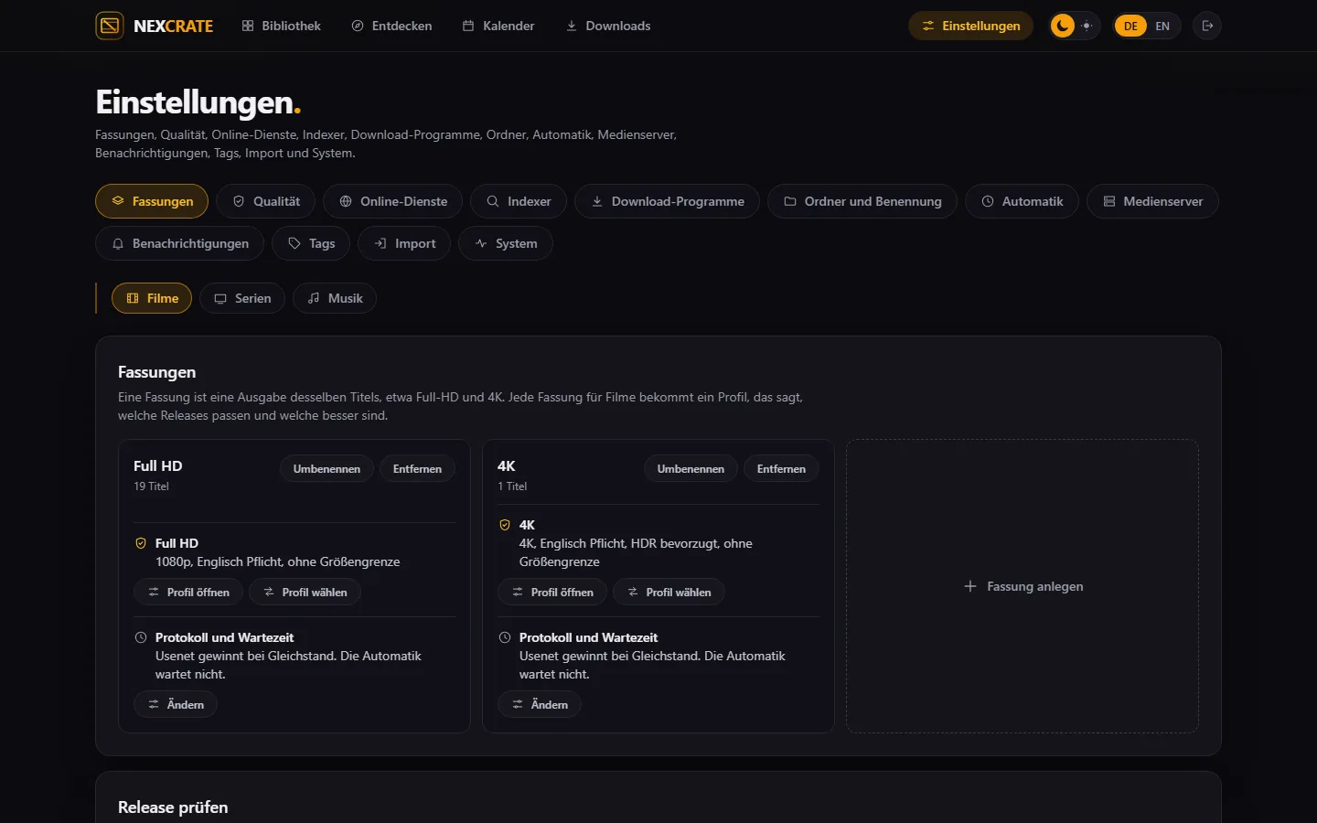Click Profil wählen in the 4K card
Screen dimensions: 1317x823
(669, 593)
